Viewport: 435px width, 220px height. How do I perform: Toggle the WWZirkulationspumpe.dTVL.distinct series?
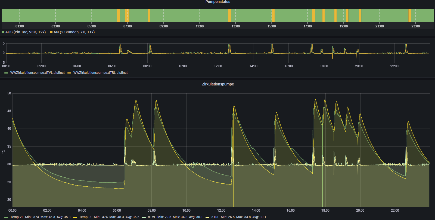[x=38, y=73]
